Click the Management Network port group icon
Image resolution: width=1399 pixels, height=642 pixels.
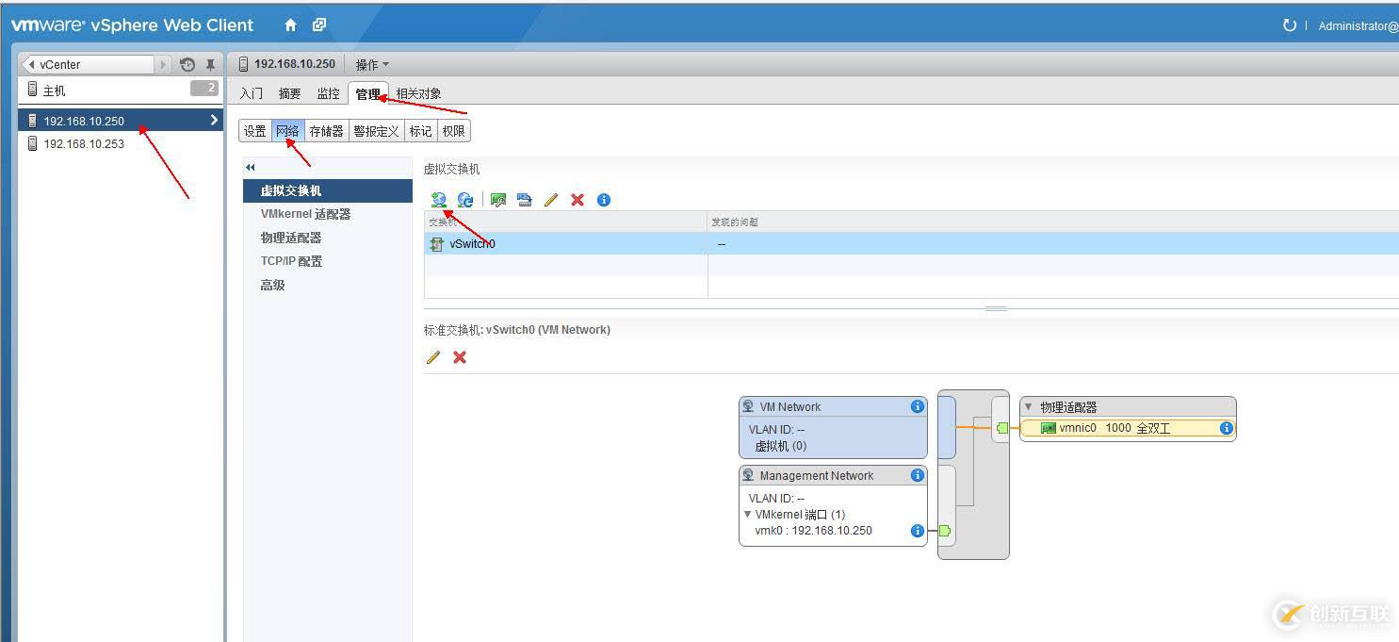coord(749,475)
